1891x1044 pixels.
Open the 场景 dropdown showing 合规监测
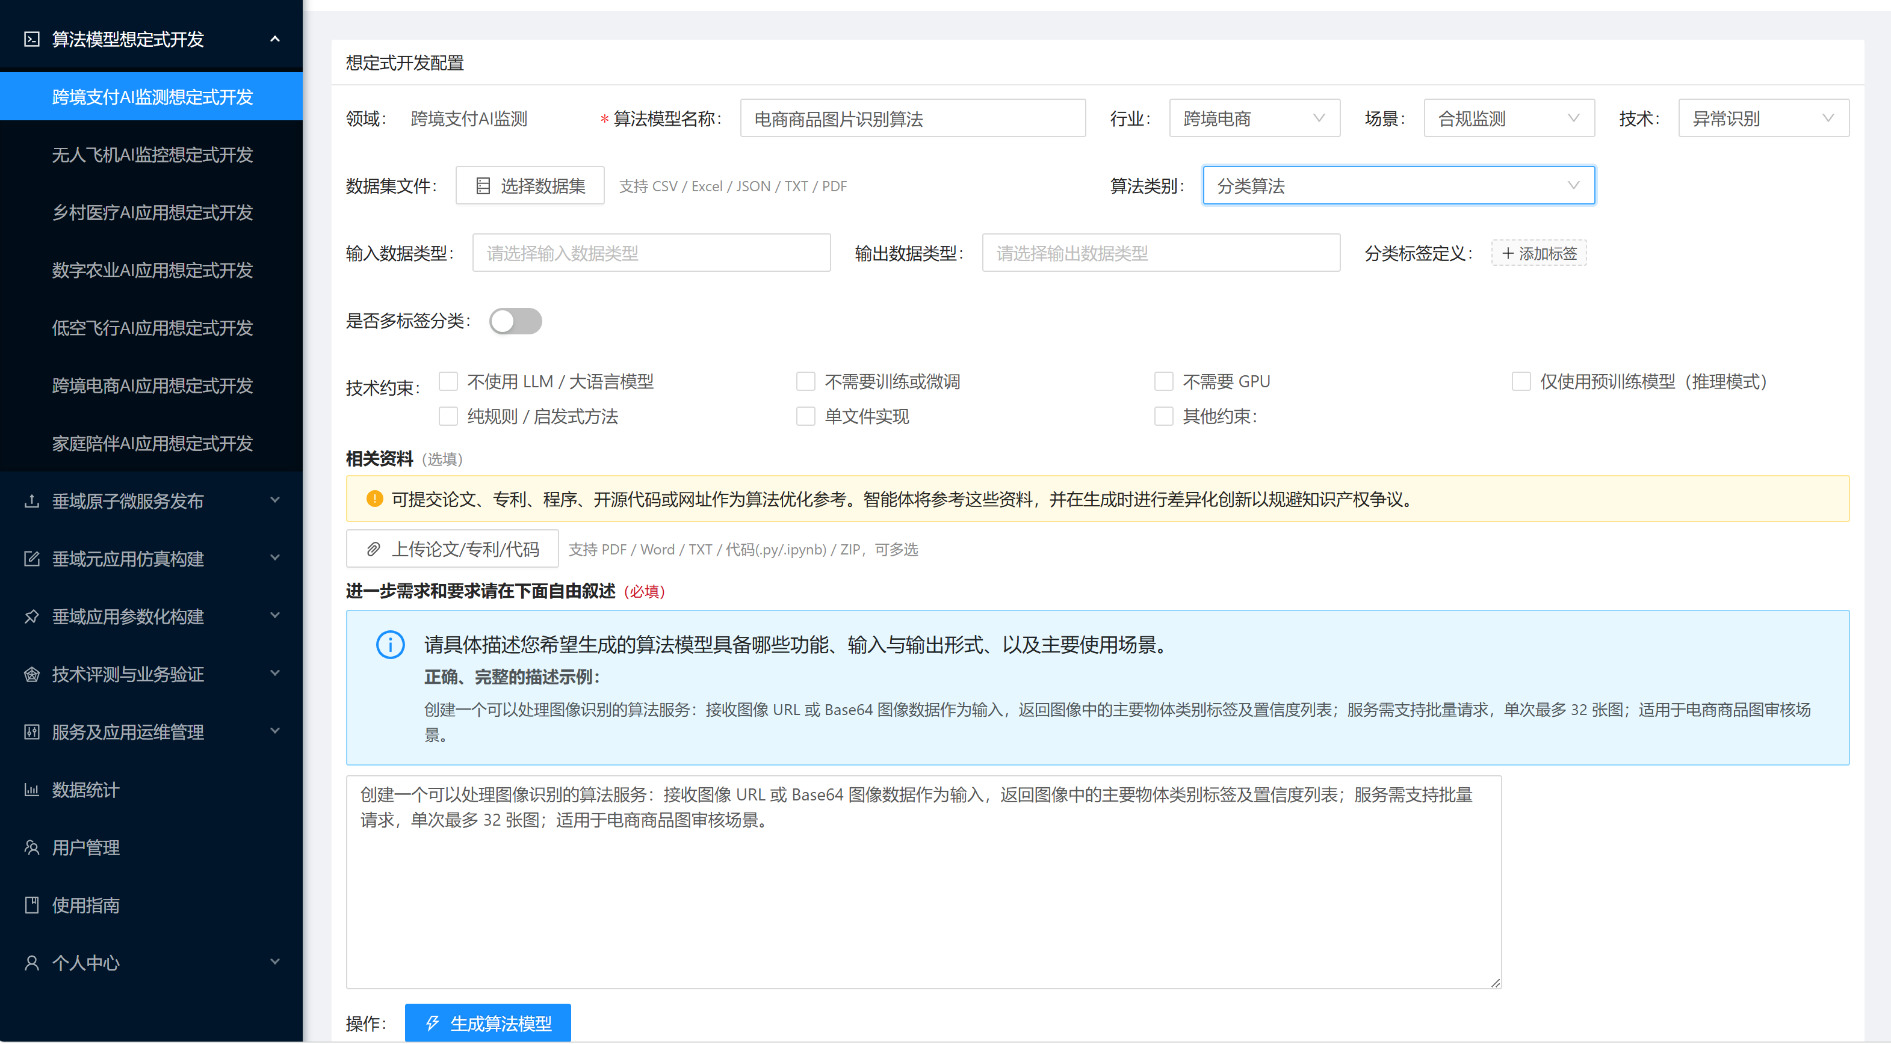tap(1509, 118)
